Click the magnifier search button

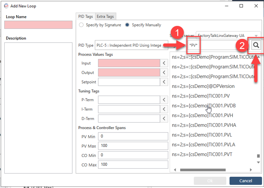click(x=256, y=45)
